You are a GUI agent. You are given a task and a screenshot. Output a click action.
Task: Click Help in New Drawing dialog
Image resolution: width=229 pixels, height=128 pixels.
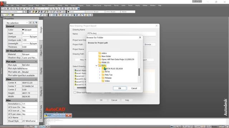(x=127, y=100)
